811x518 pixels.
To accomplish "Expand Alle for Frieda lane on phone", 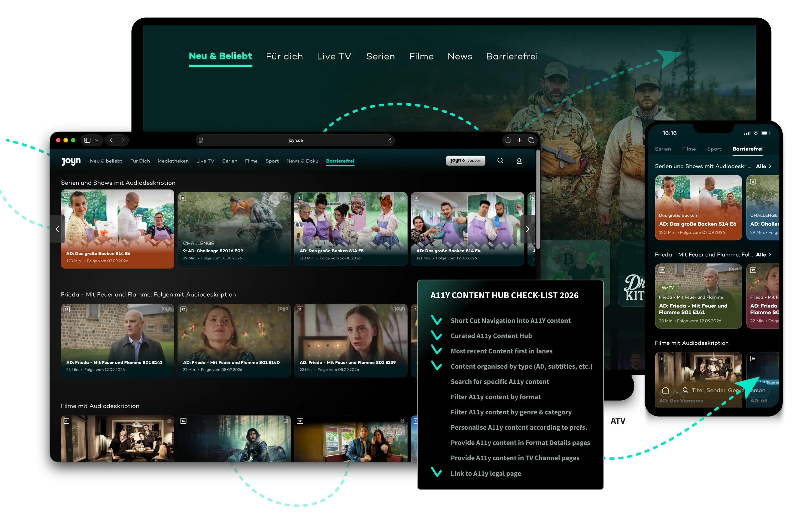I will 763,255.
